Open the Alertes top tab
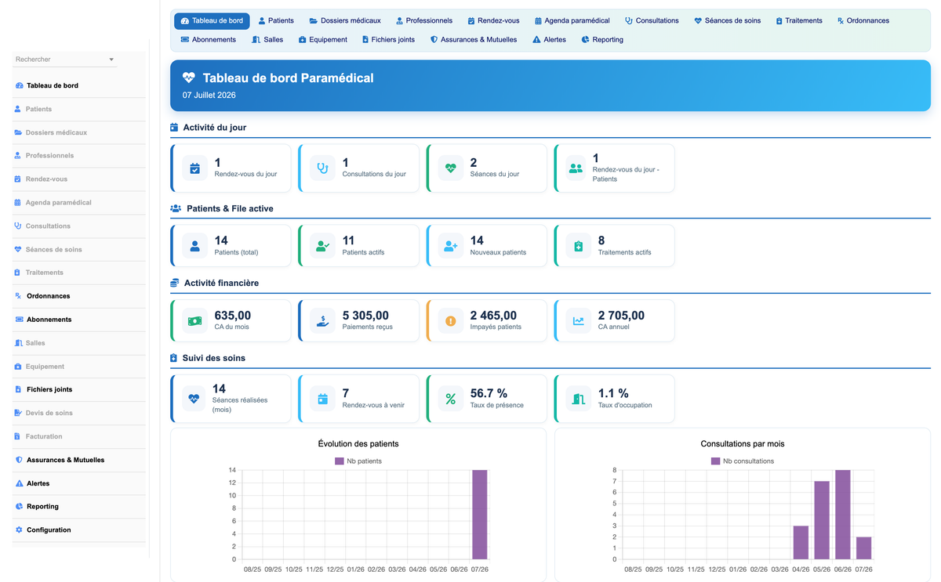 [x=549, y=39]
